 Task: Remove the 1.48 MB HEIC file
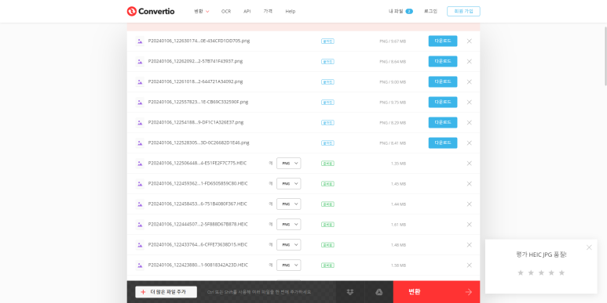pos(469,245)
